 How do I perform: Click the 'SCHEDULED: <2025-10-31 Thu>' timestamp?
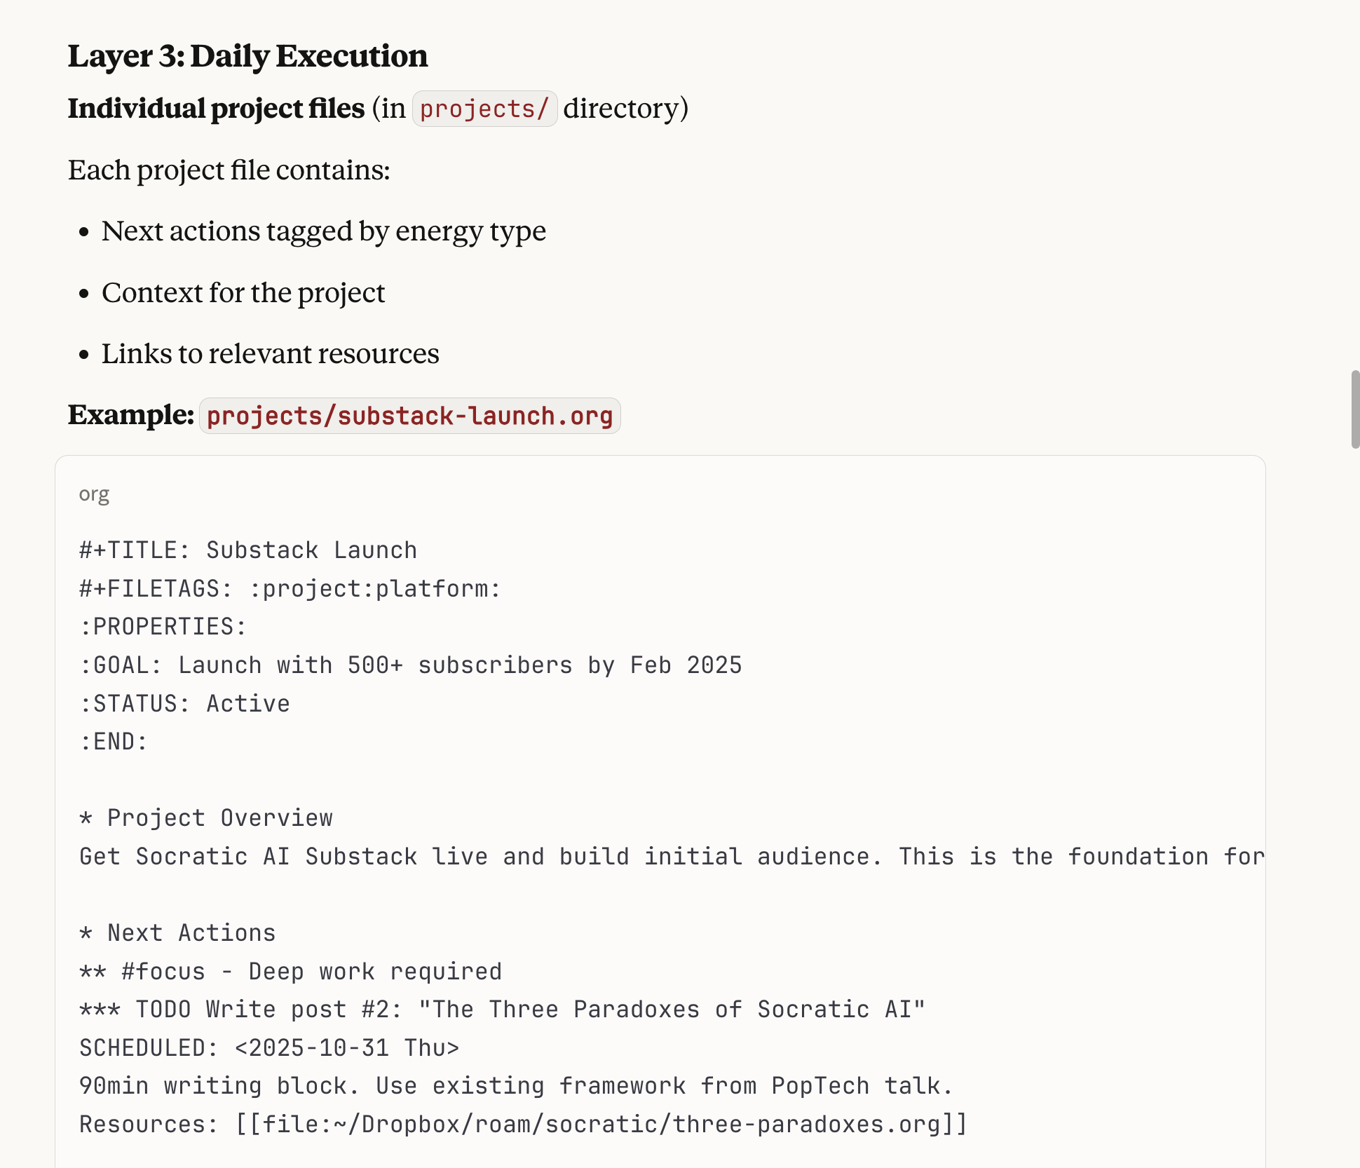pyautogui.click(x=269, y=1048)
